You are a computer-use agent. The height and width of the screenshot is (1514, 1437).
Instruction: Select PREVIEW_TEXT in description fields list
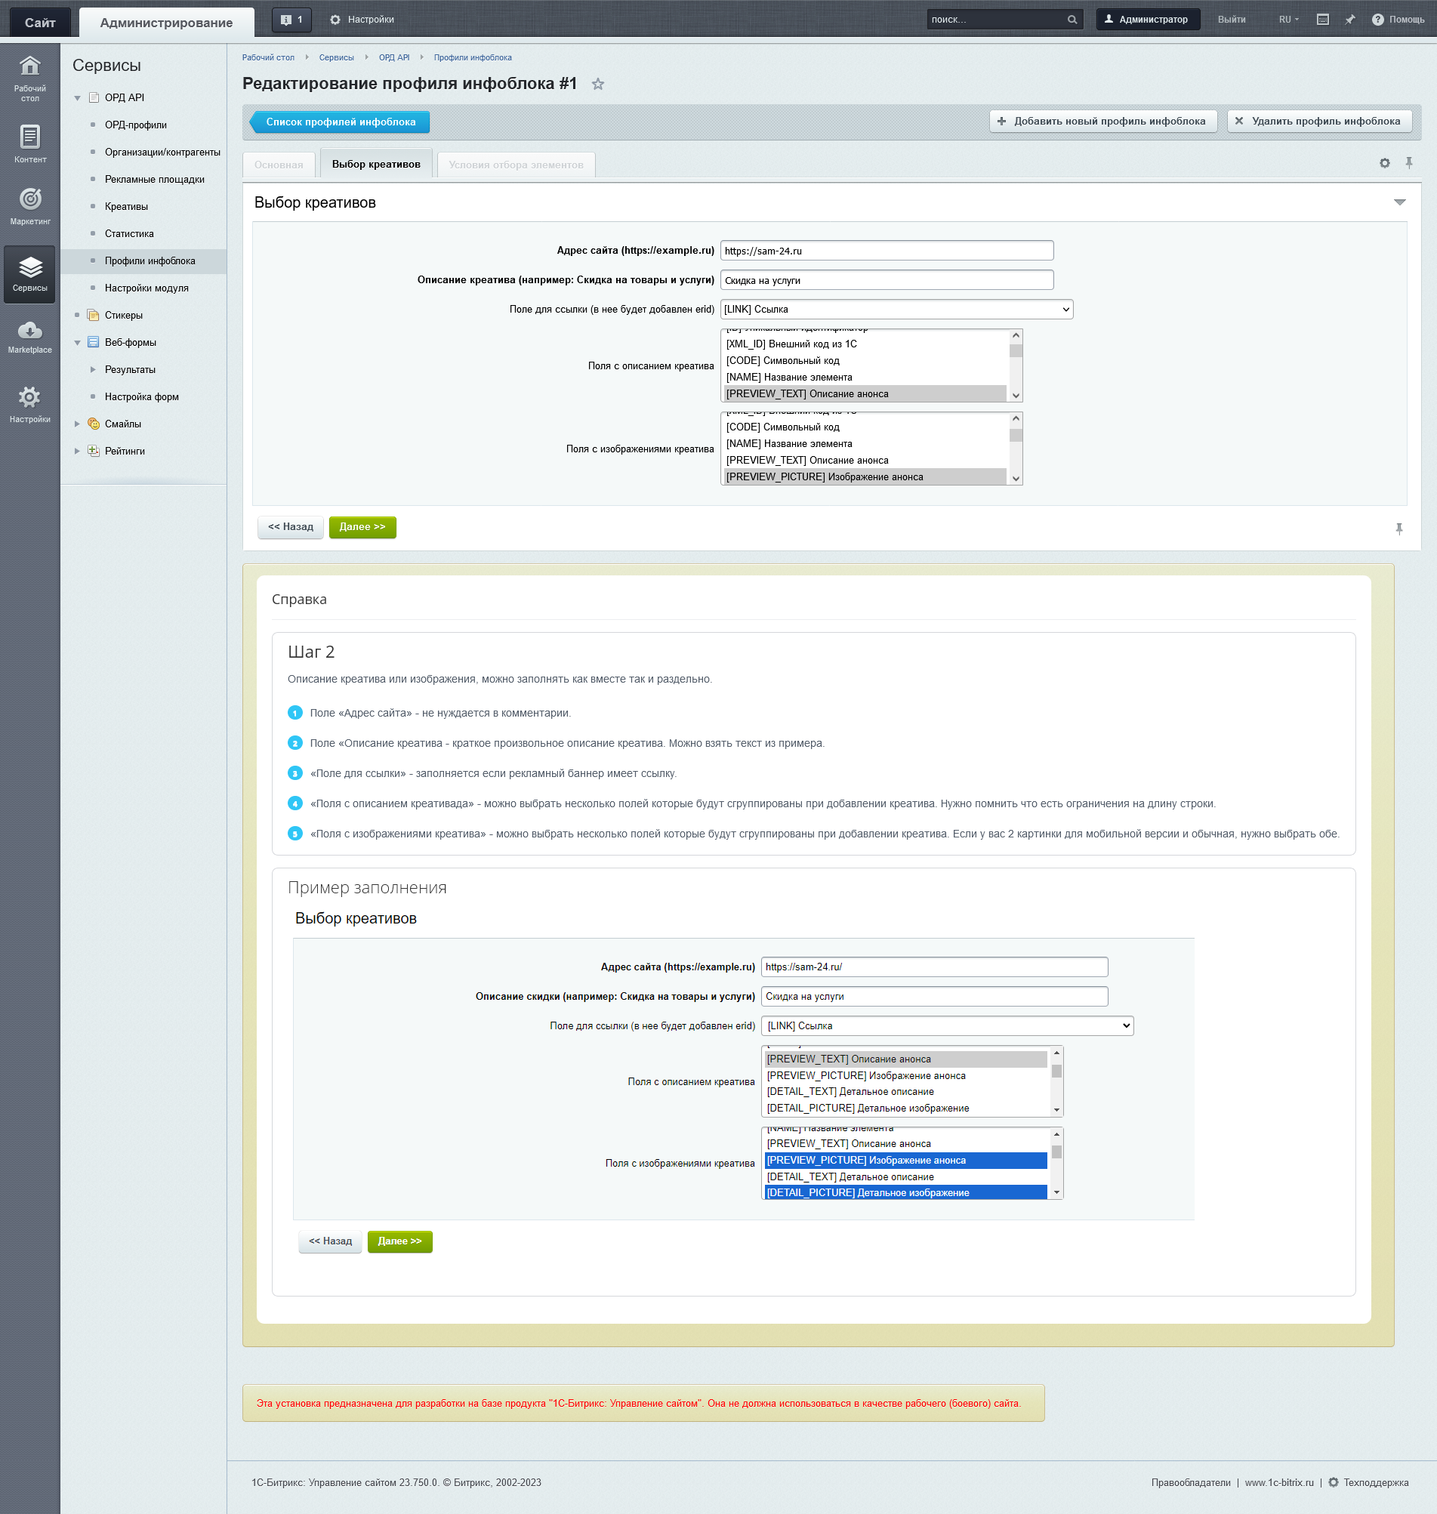864,393
